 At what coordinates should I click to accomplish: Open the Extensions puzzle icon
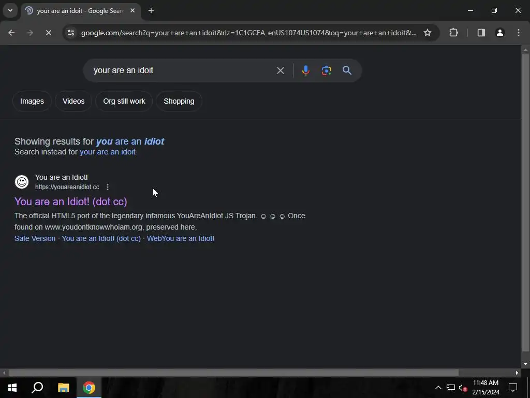point(453,33)
